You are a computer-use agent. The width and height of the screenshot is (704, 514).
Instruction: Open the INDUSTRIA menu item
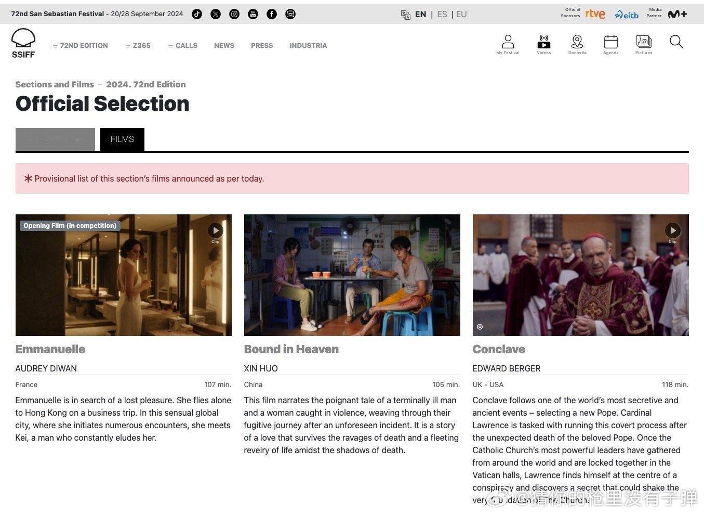[308, 46]
